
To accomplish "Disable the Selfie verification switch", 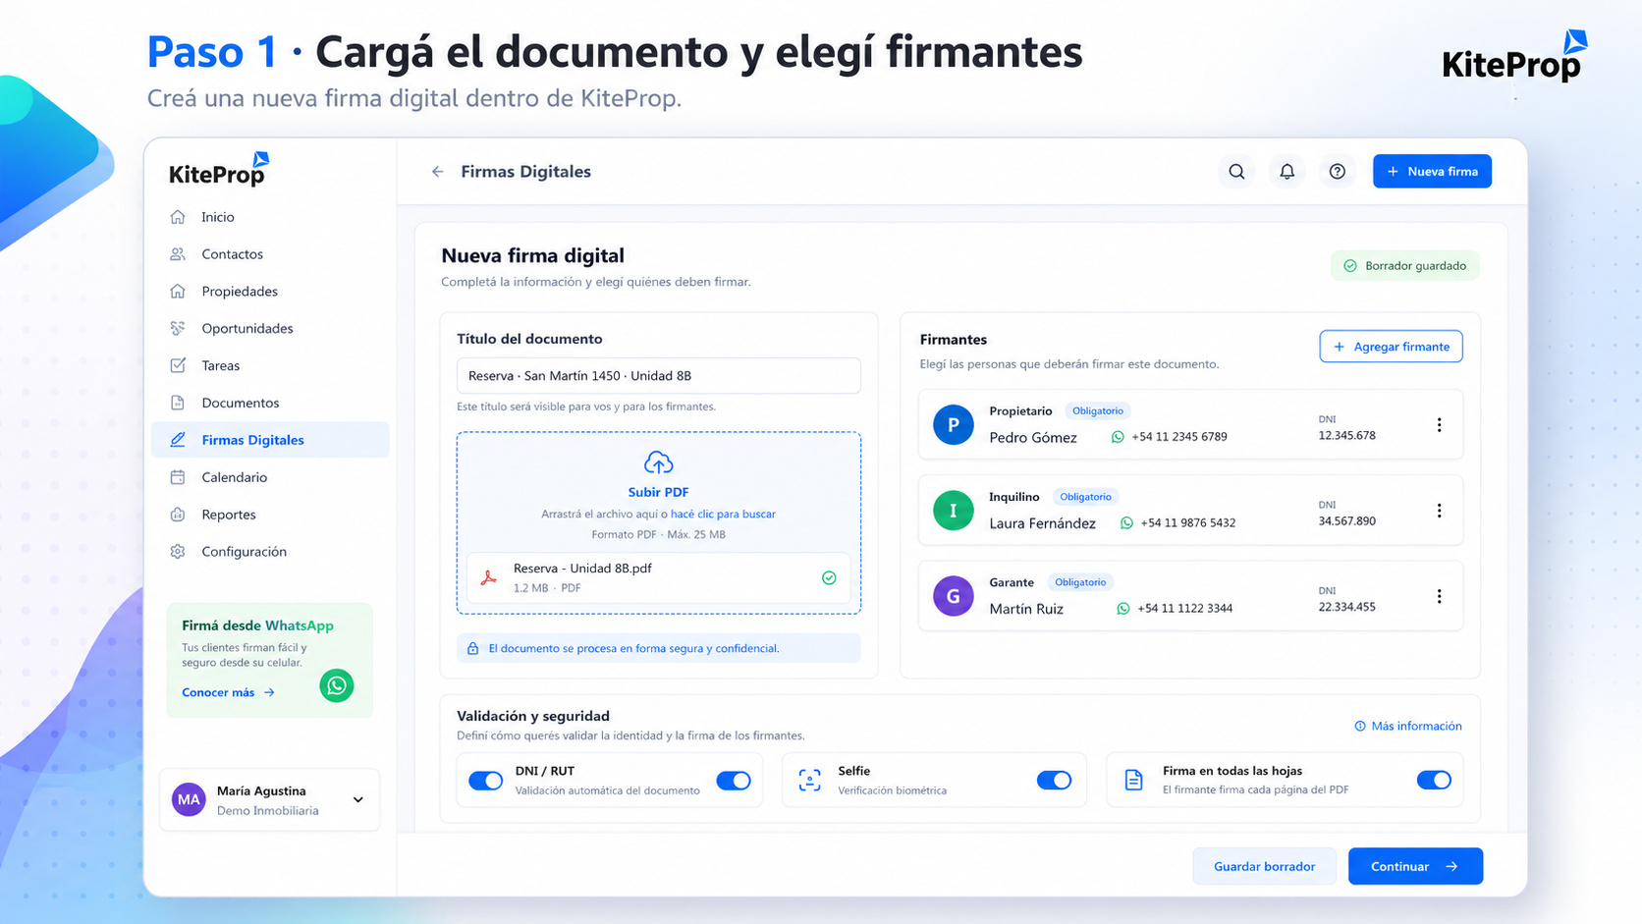I will coord(1054,781).
